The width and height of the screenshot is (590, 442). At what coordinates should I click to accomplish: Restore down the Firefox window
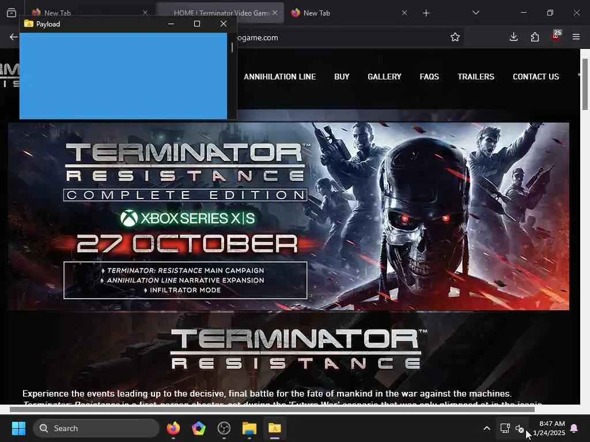tap(550, 13)
